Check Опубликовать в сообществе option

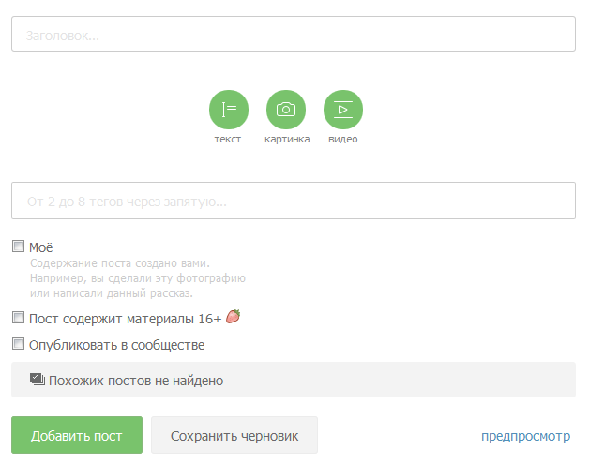click(18, 343)
